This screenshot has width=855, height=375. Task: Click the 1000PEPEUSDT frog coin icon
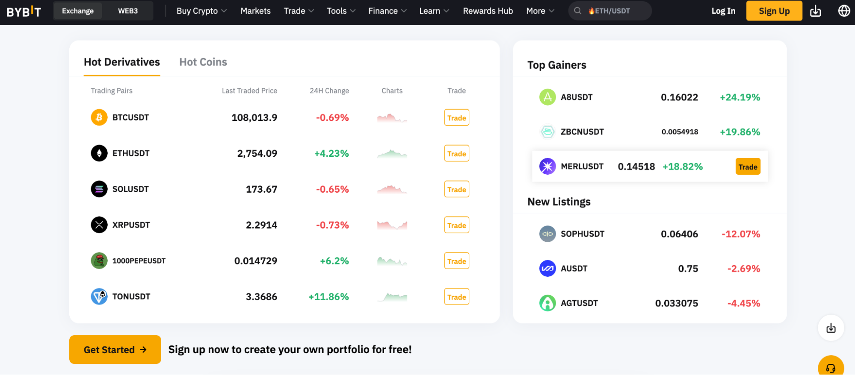(99, 261)
